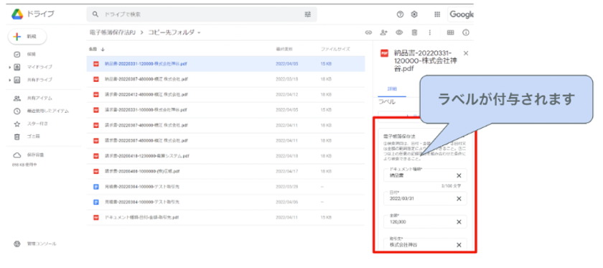Clear the 2022/03/31 date field
This screenshot has width=603, height=268.
459,199
